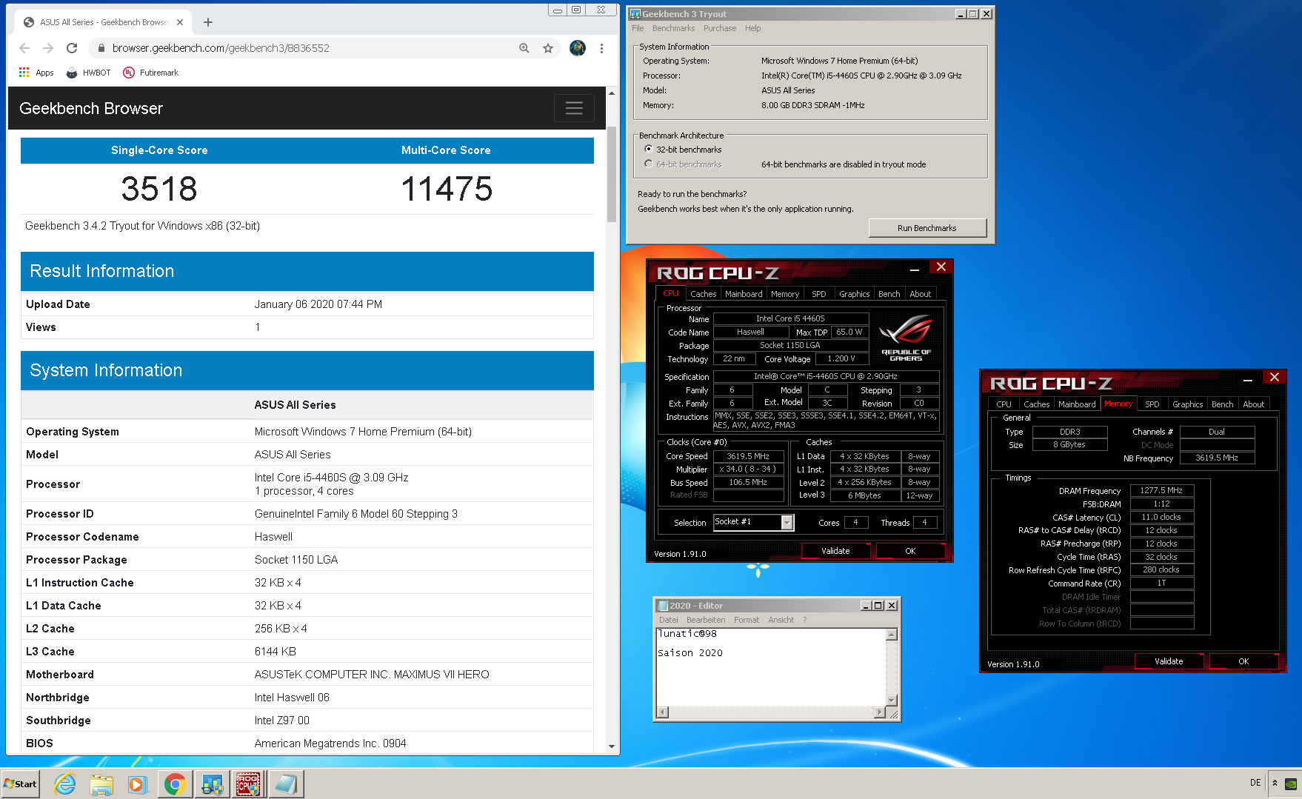Open Apps bookmark shortcut
The height and width of the screenshot is (799, 1302).
[x=36, y=73]
